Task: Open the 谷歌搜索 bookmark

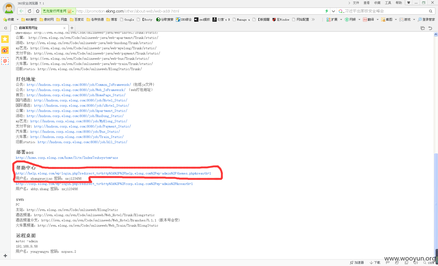Action: coord(165,20)
